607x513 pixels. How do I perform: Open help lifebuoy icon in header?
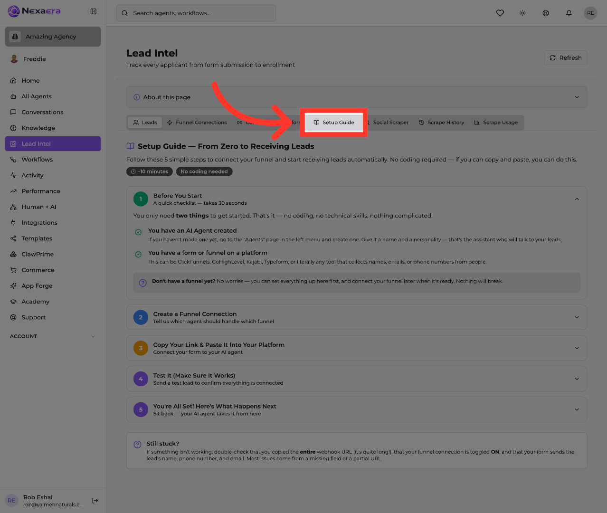[x=546, y=13]
